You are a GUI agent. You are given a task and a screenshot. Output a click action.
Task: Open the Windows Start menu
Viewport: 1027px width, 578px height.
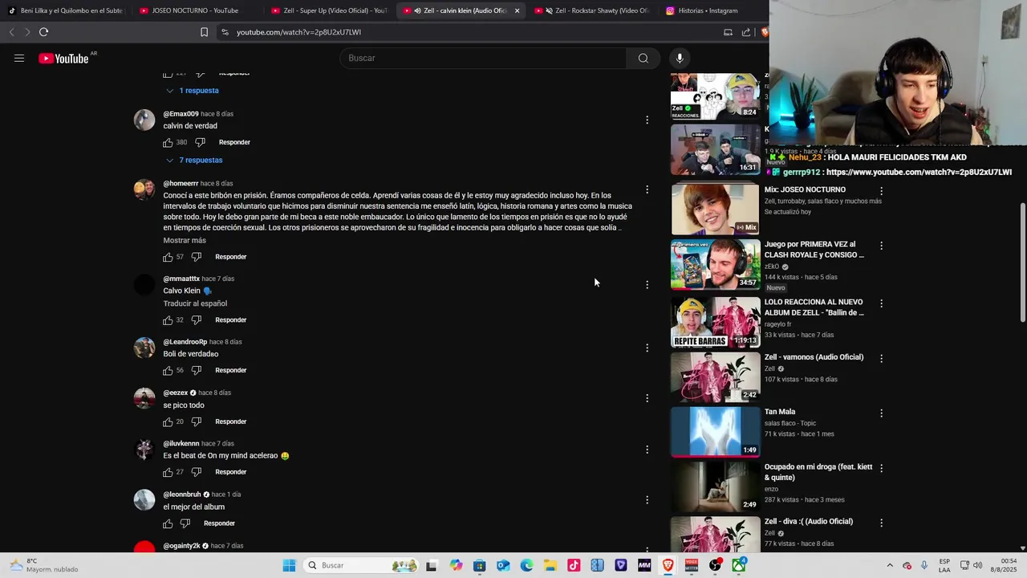click(289, 565)
